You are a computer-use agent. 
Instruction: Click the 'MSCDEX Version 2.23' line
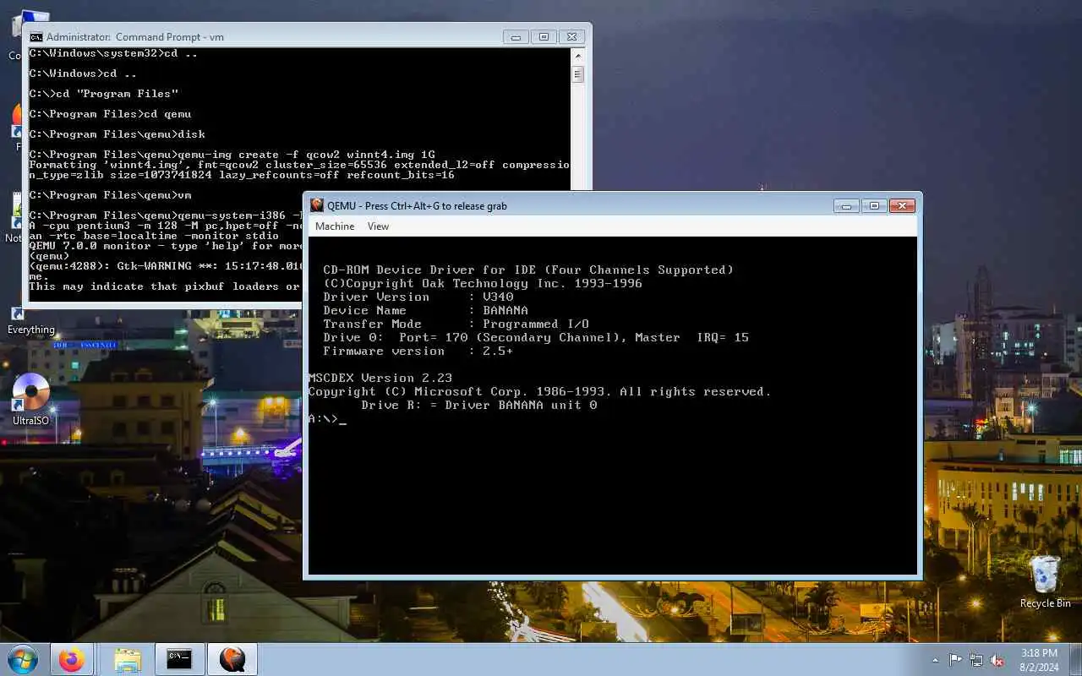coord(380,378)
